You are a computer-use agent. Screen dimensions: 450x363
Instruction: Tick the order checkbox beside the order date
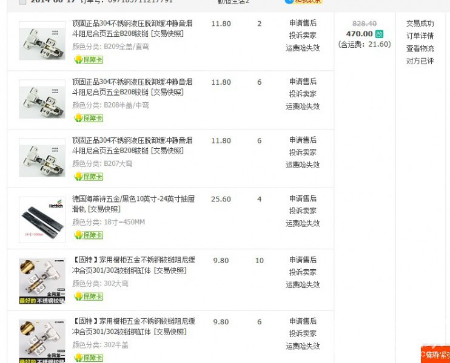click(22, 1)
